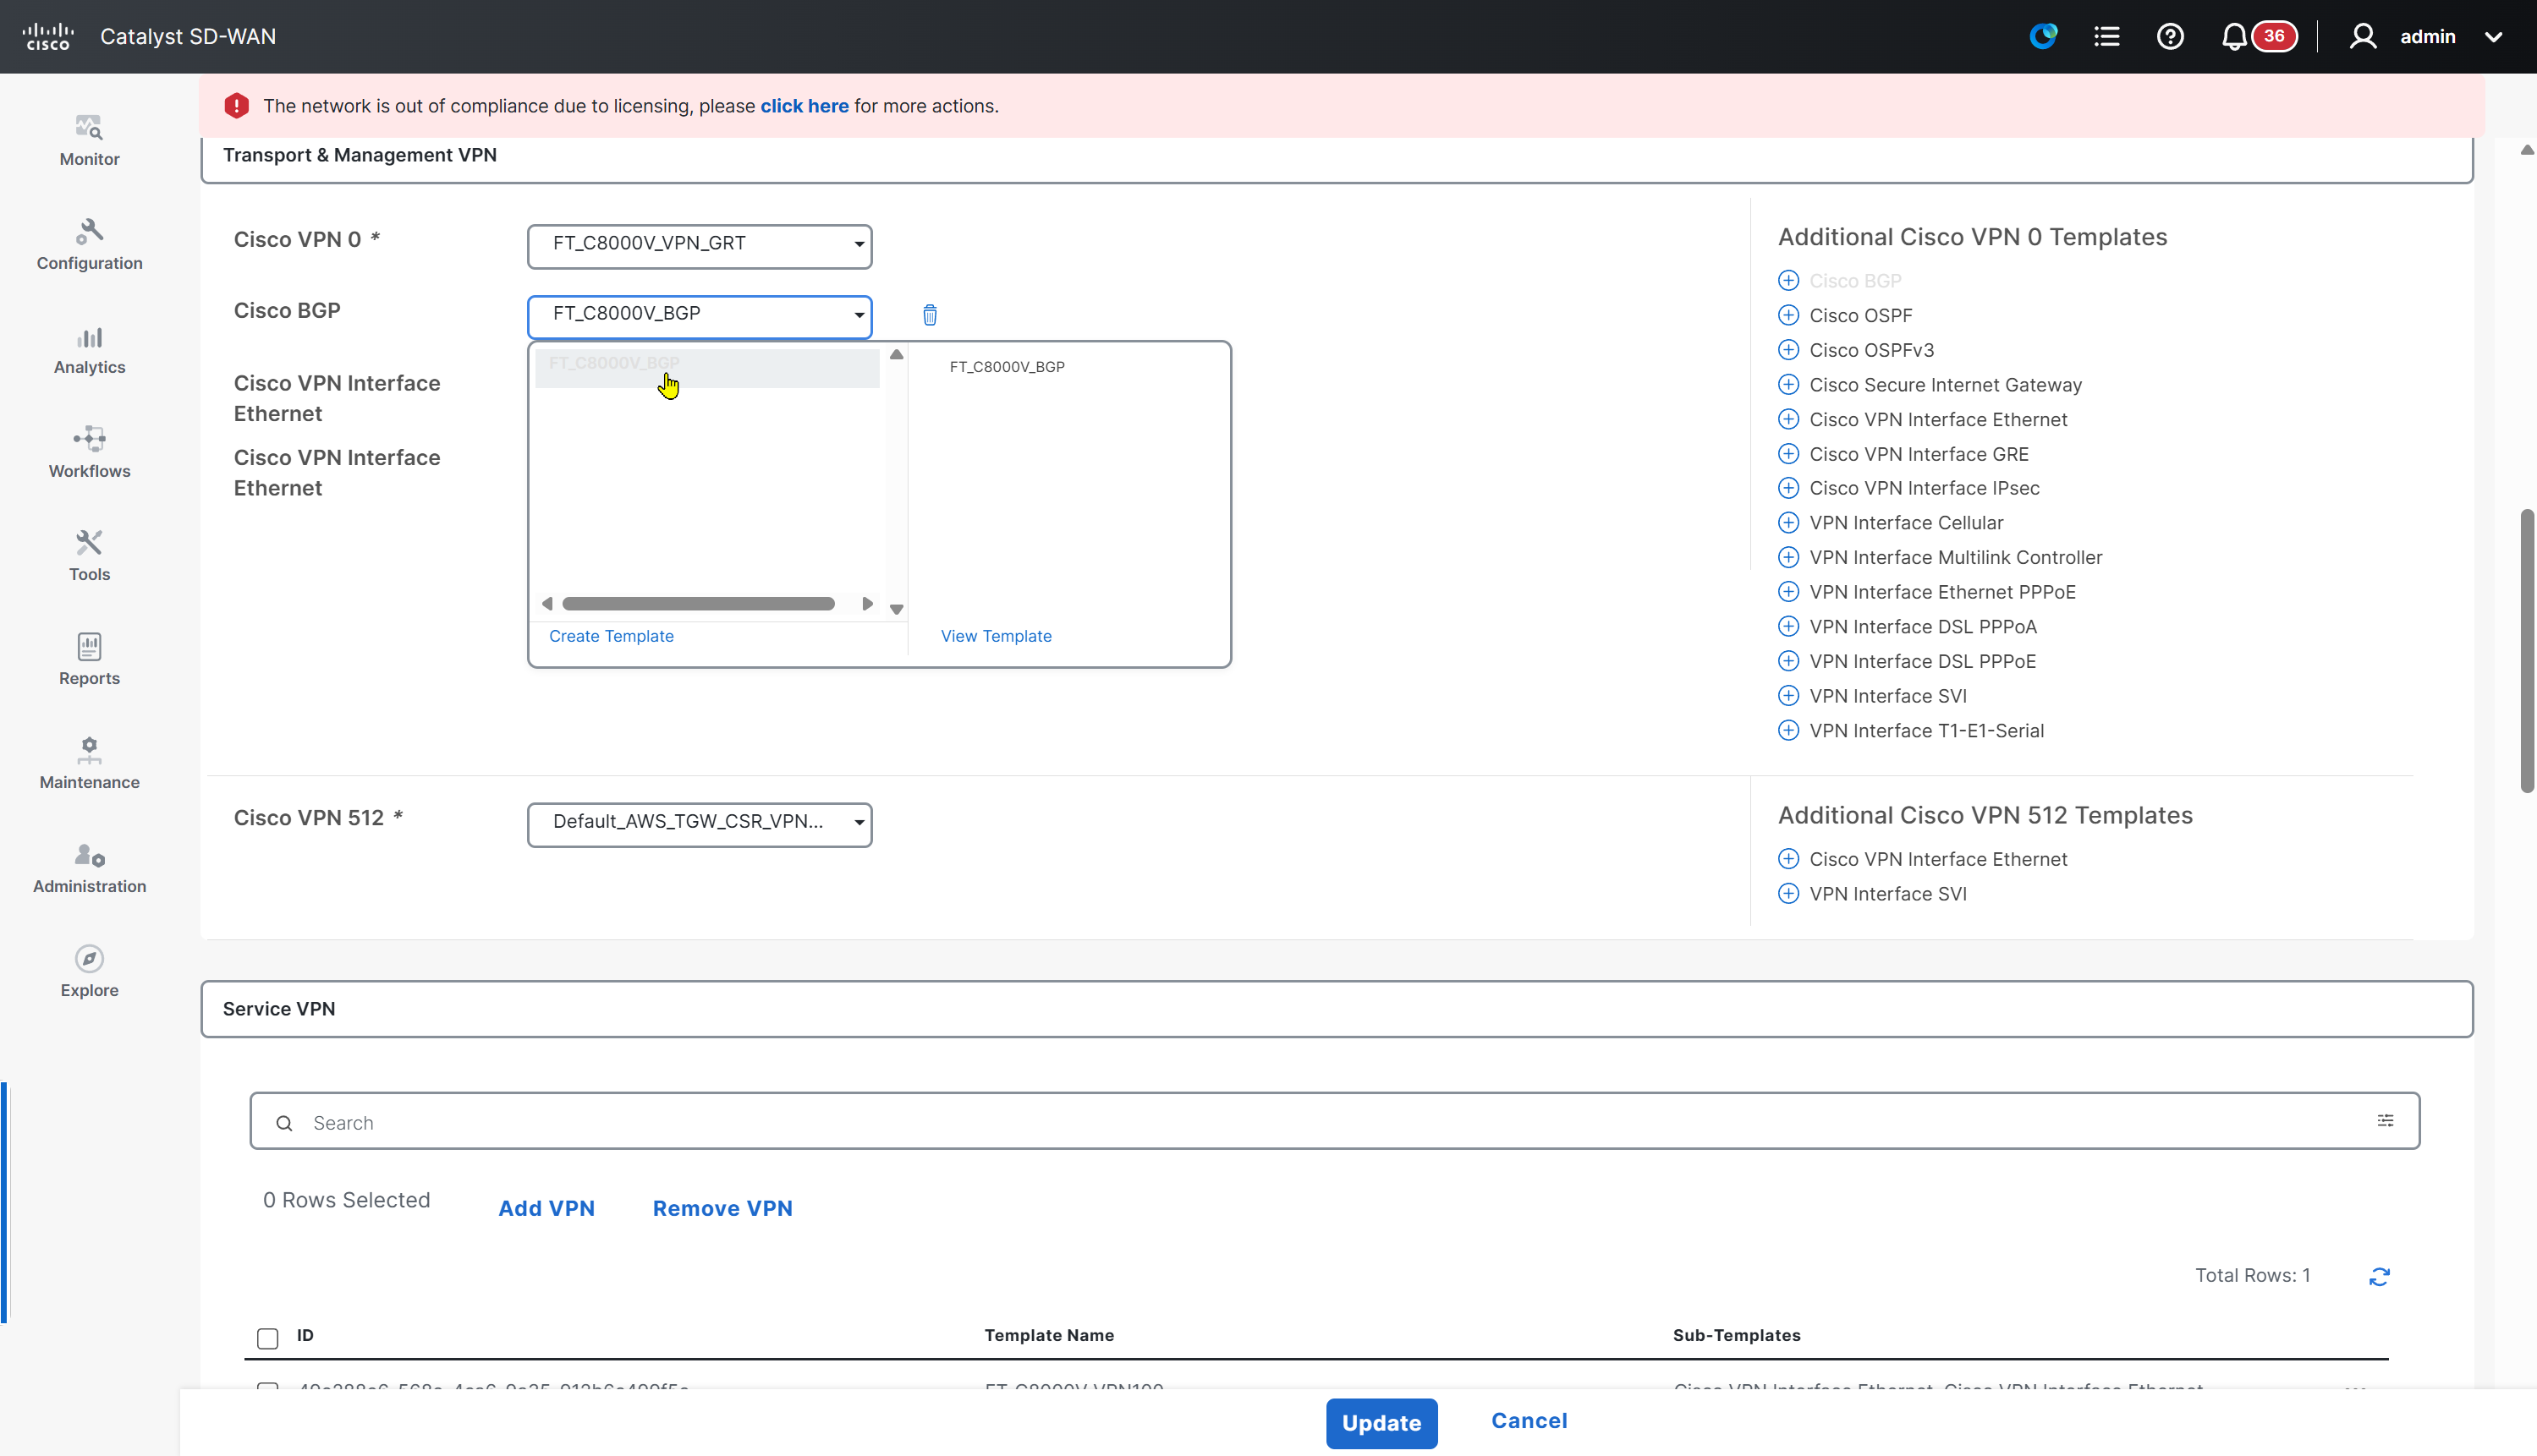Click the Template Name column header
Viewport: 2537px width, 1456px height.
click(1048, 1335)
